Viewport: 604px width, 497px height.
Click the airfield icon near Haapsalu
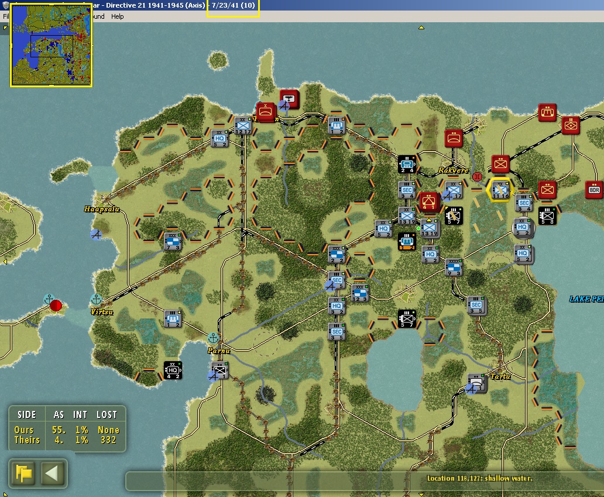click(97, 234)
